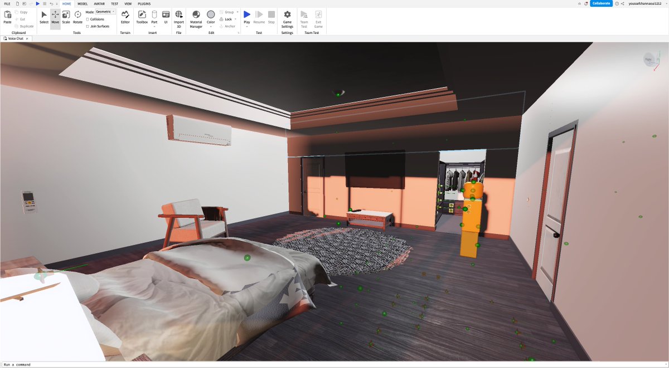Image resolution: width=669 pixels, height=376 pixels.
Task: Open the UI insert tool
Action: click(x=166, y=17)
